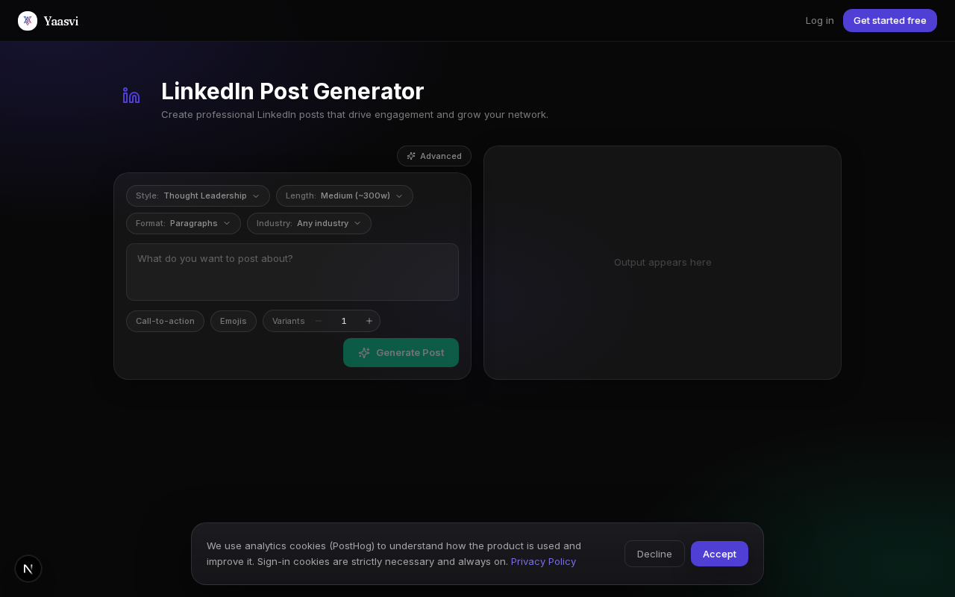Increase the Variants count with plus

[369, 321]
